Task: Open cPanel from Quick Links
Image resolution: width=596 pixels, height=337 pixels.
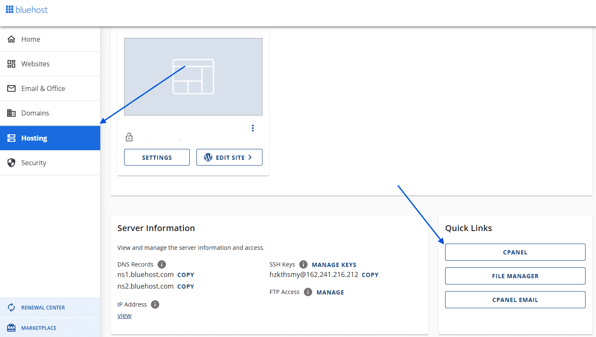Action: (x=515, y=252)
